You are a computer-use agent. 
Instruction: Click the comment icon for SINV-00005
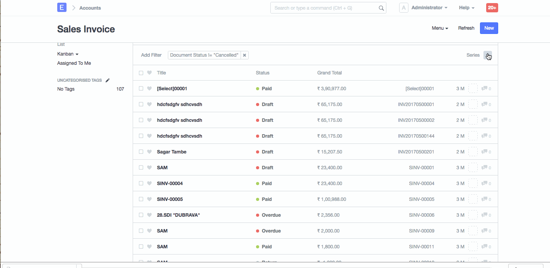[484, 199]
